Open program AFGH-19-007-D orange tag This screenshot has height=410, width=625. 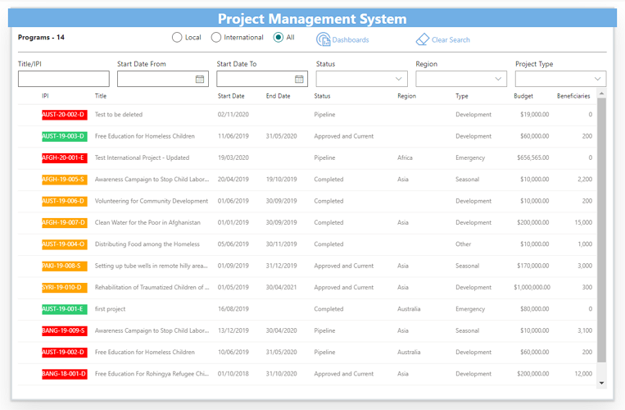(x=65, y=222)
